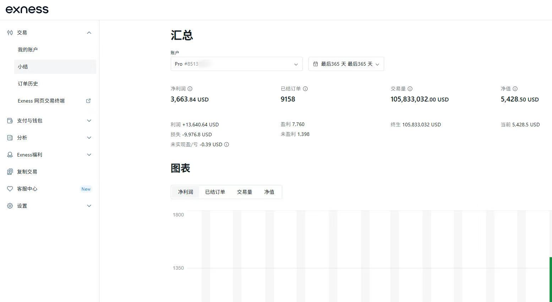Expand the 设置 section chevron
552x302 pixels.
pos(89,206)
